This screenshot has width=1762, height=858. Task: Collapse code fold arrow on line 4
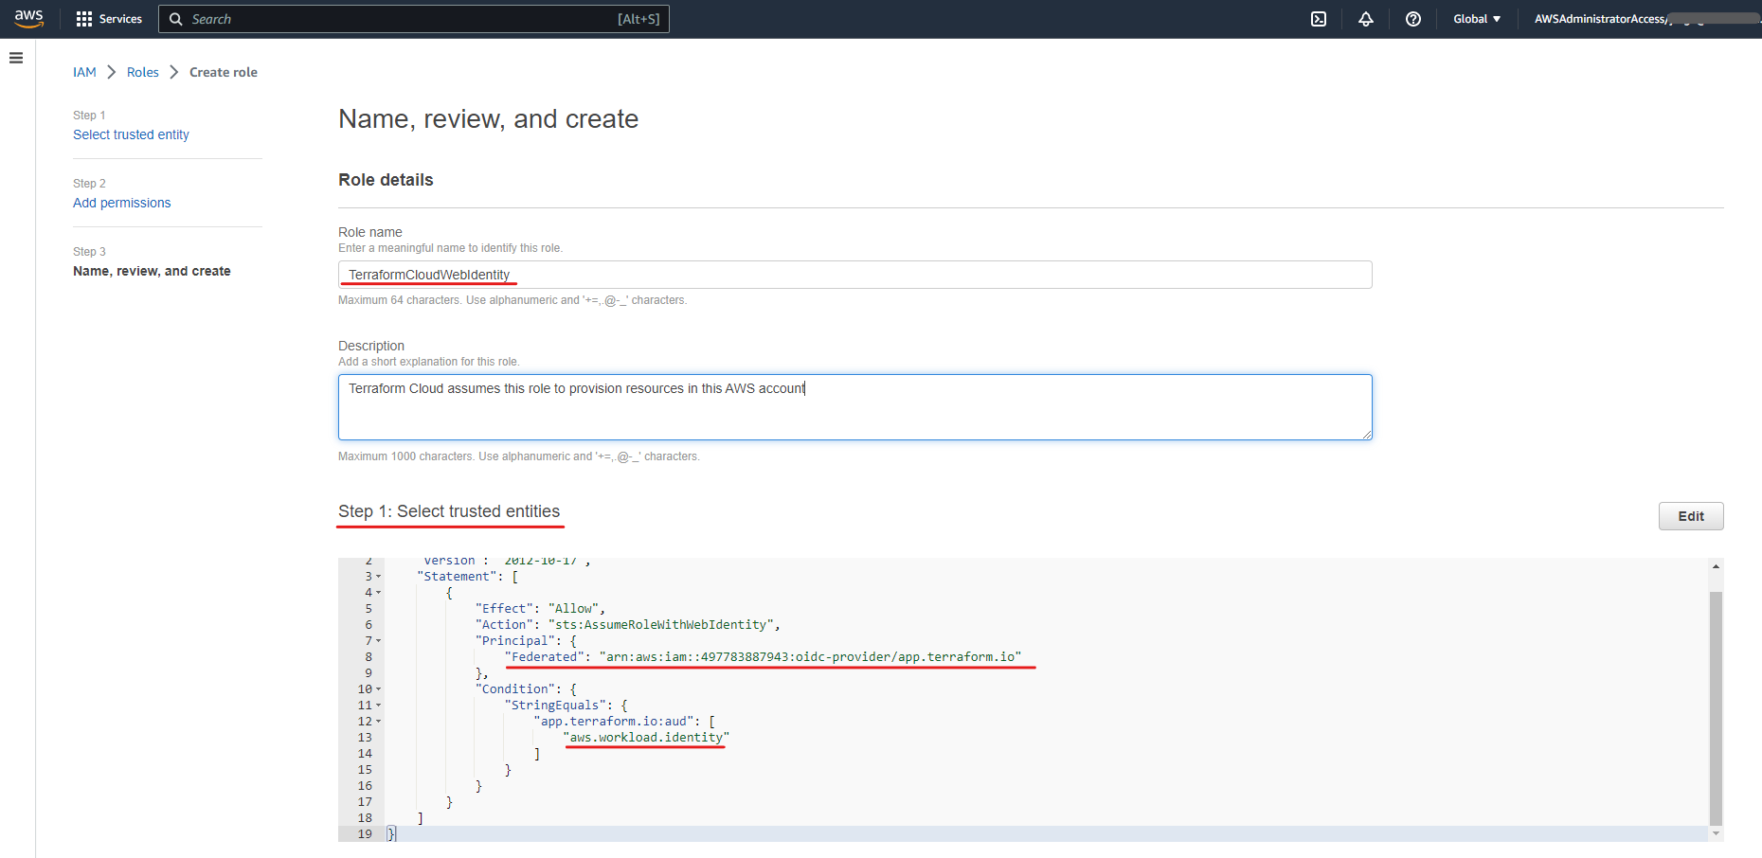coord(379,593)
